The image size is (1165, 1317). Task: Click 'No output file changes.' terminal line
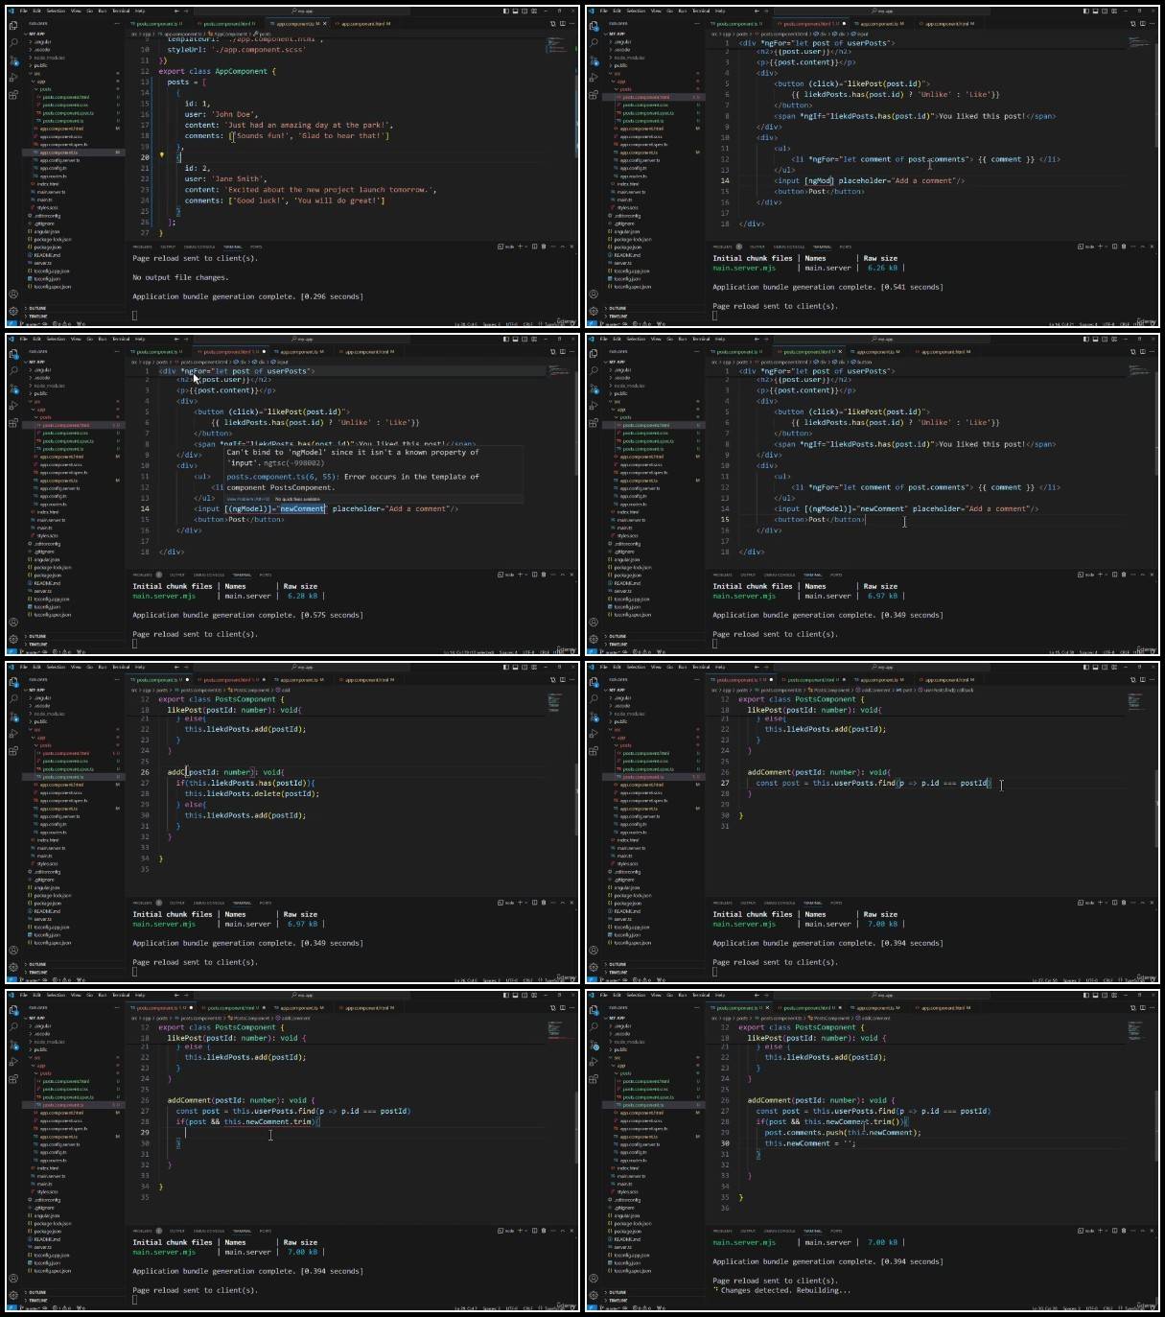(180, 277)
